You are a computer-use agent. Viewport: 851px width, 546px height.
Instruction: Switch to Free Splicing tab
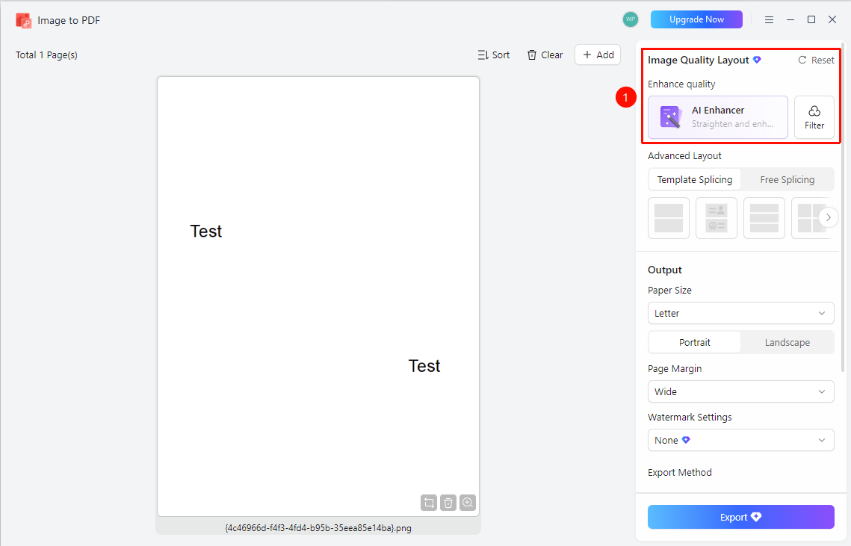coord(787,180)
